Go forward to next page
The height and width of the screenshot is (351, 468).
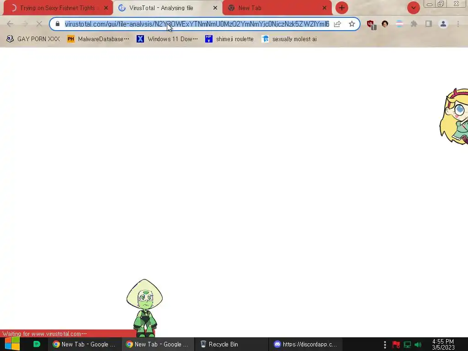coord(25,24)
